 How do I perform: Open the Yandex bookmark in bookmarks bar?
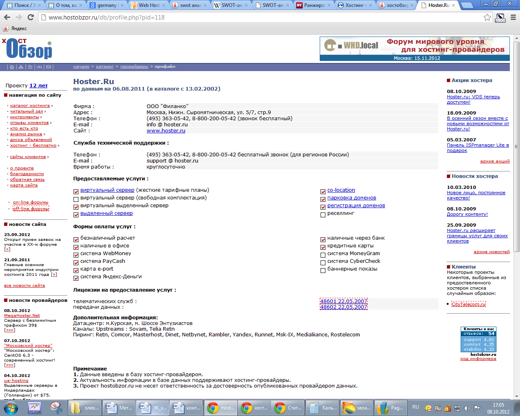15,28
